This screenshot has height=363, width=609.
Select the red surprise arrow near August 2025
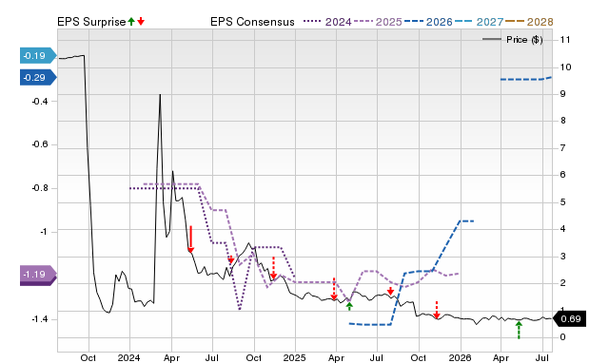click(x=390, y=291)
